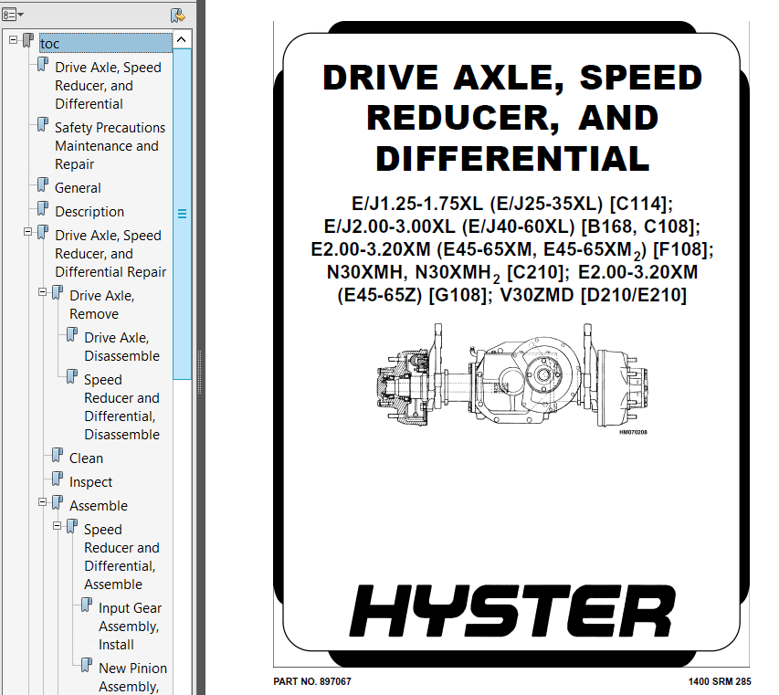Screen dimensions: 779x695
Task: Collapse the toc root bookmark
Action: (x=14, y=40)
